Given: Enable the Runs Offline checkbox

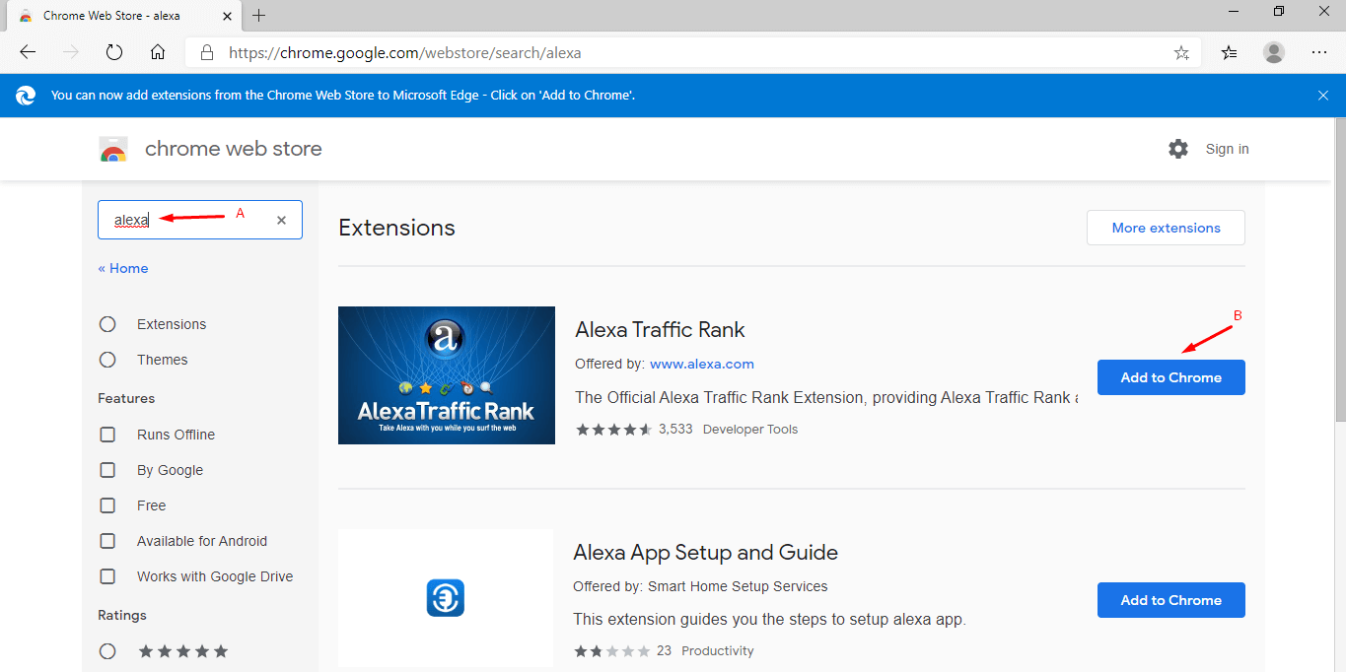Looking at the screenshot, I should [107, 435].
